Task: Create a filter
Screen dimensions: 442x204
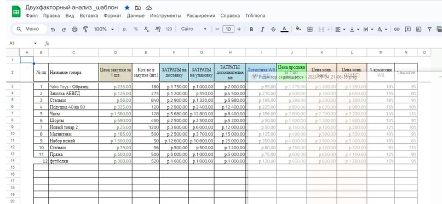Action: click(x=429, y=30)
